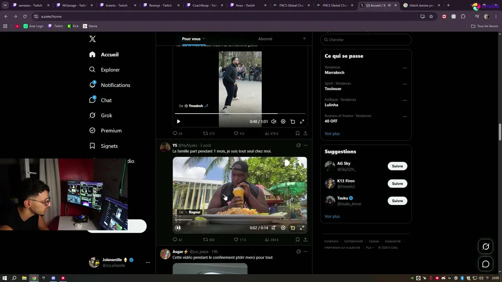This screenshot has width=502, height=282.
Task: Open Explorer in the X sidebar
Action: [x=105, y=70]
